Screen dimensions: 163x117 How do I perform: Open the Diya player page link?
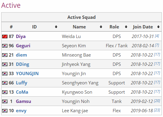(x=21, y=37)
